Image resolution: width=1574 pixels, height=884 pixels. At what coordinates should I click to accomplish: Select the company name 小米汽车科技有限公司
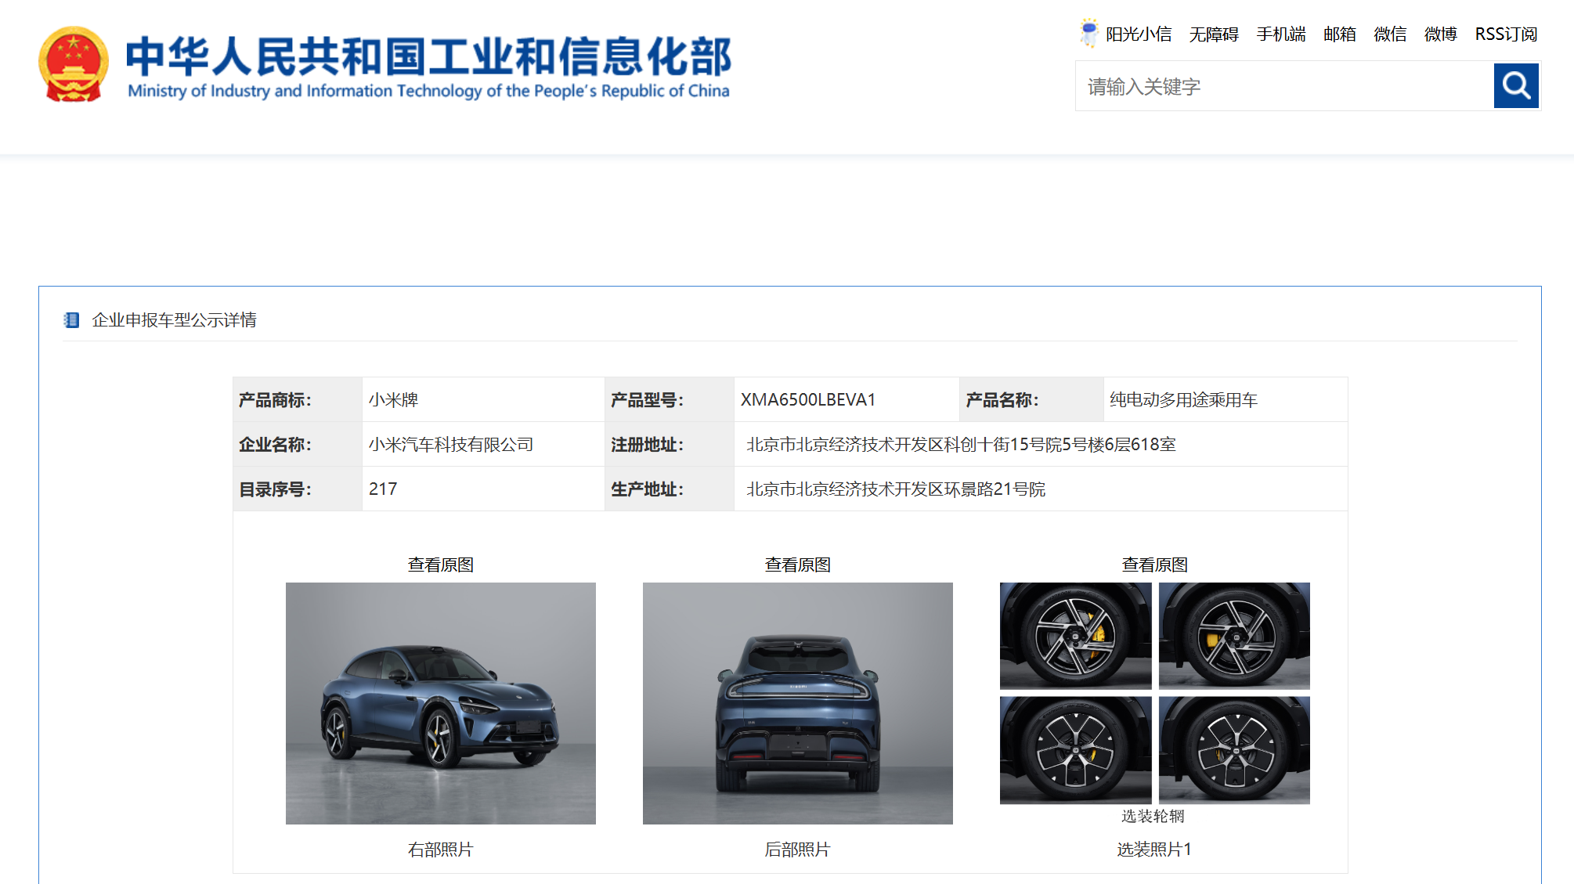(451, 445)
